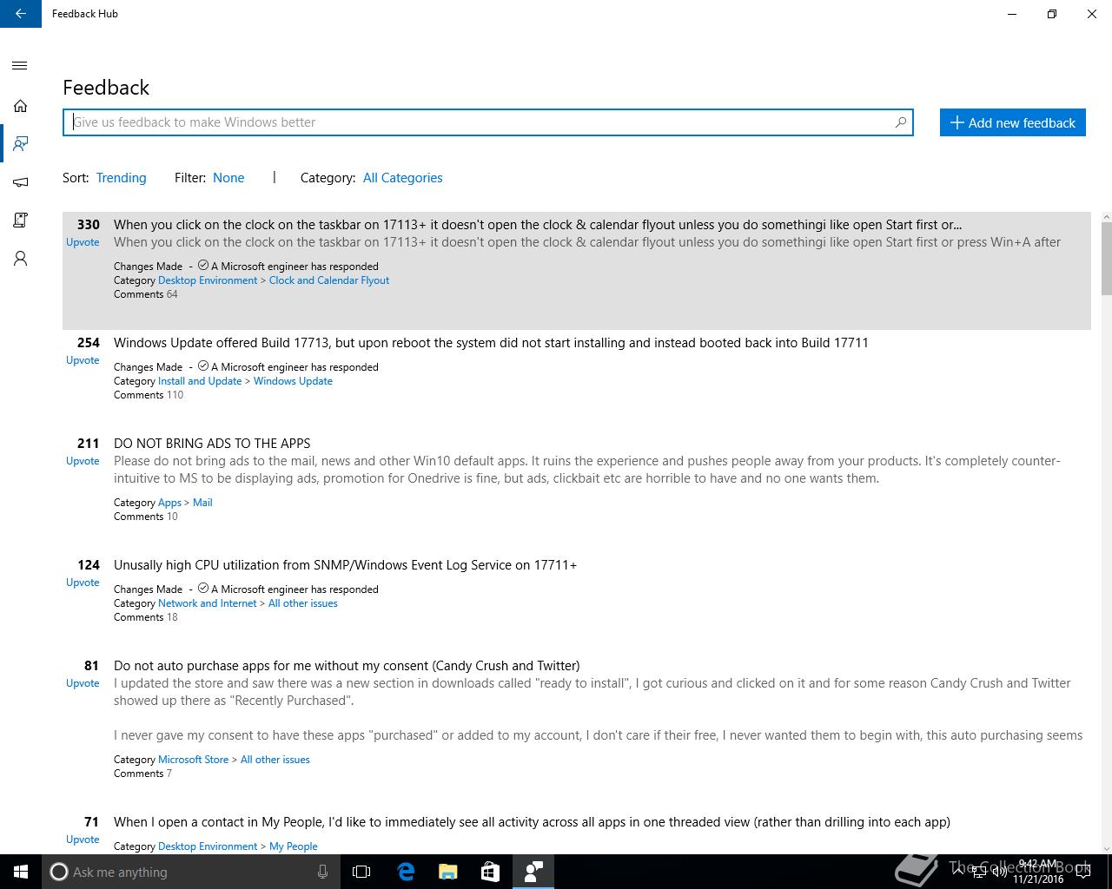
Task: Go to Home in sidebar
Action: (x=20, y=106)
